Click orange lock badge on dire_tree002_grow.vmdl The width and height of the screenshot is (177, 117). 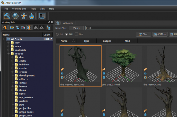pos(62,77)
